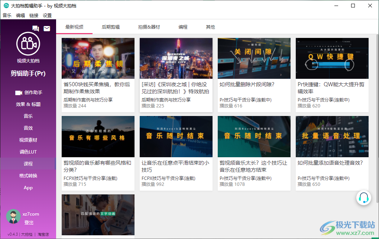Open the chat messages icon in sidebar
The width and height of the screenshot is (379, 239).
tap(36, 29)
